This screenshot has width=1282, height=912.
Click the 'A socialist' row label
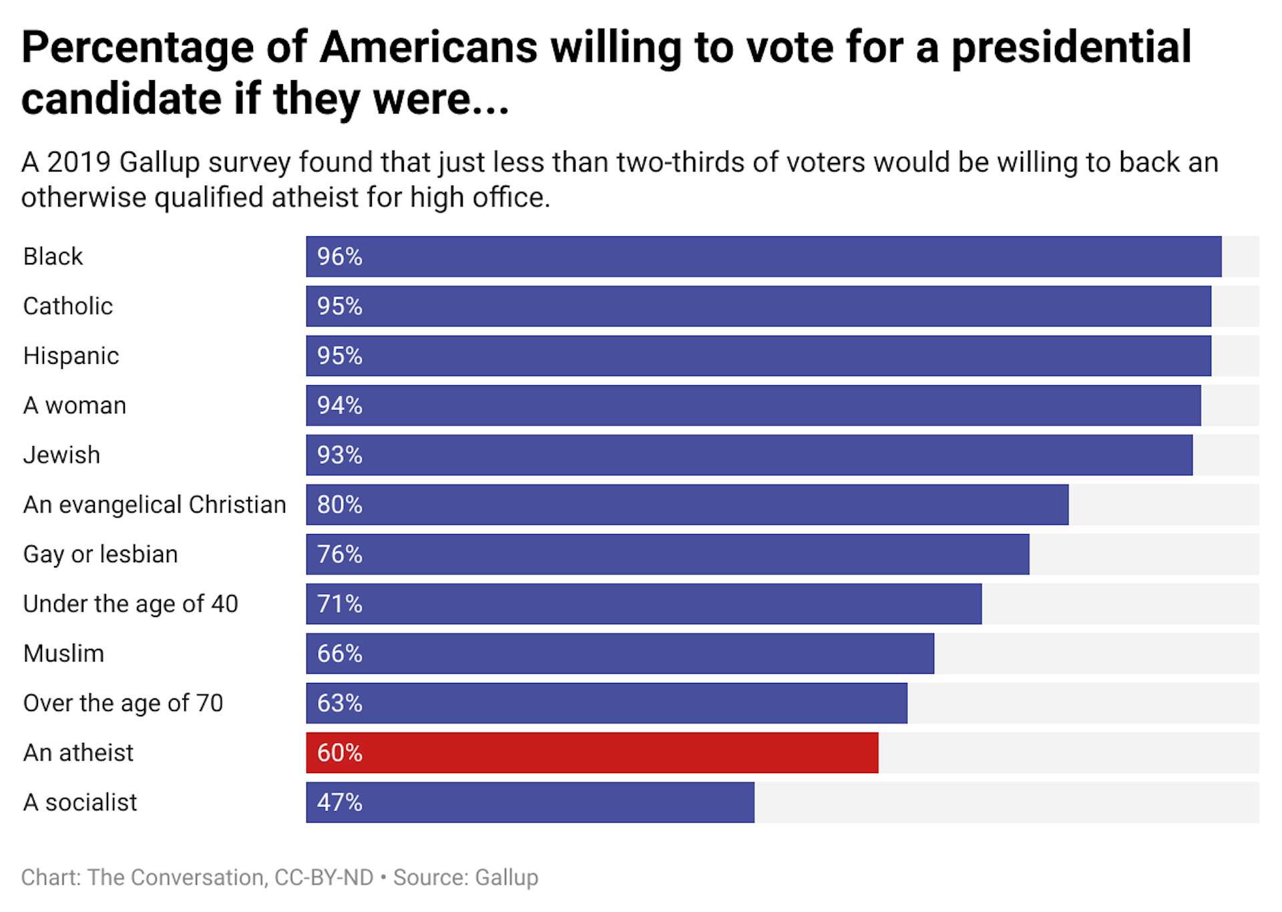click(x=79, y=802)
